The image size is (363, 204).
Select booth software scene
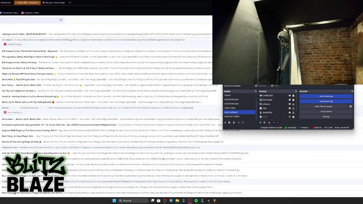click(240, 112)
